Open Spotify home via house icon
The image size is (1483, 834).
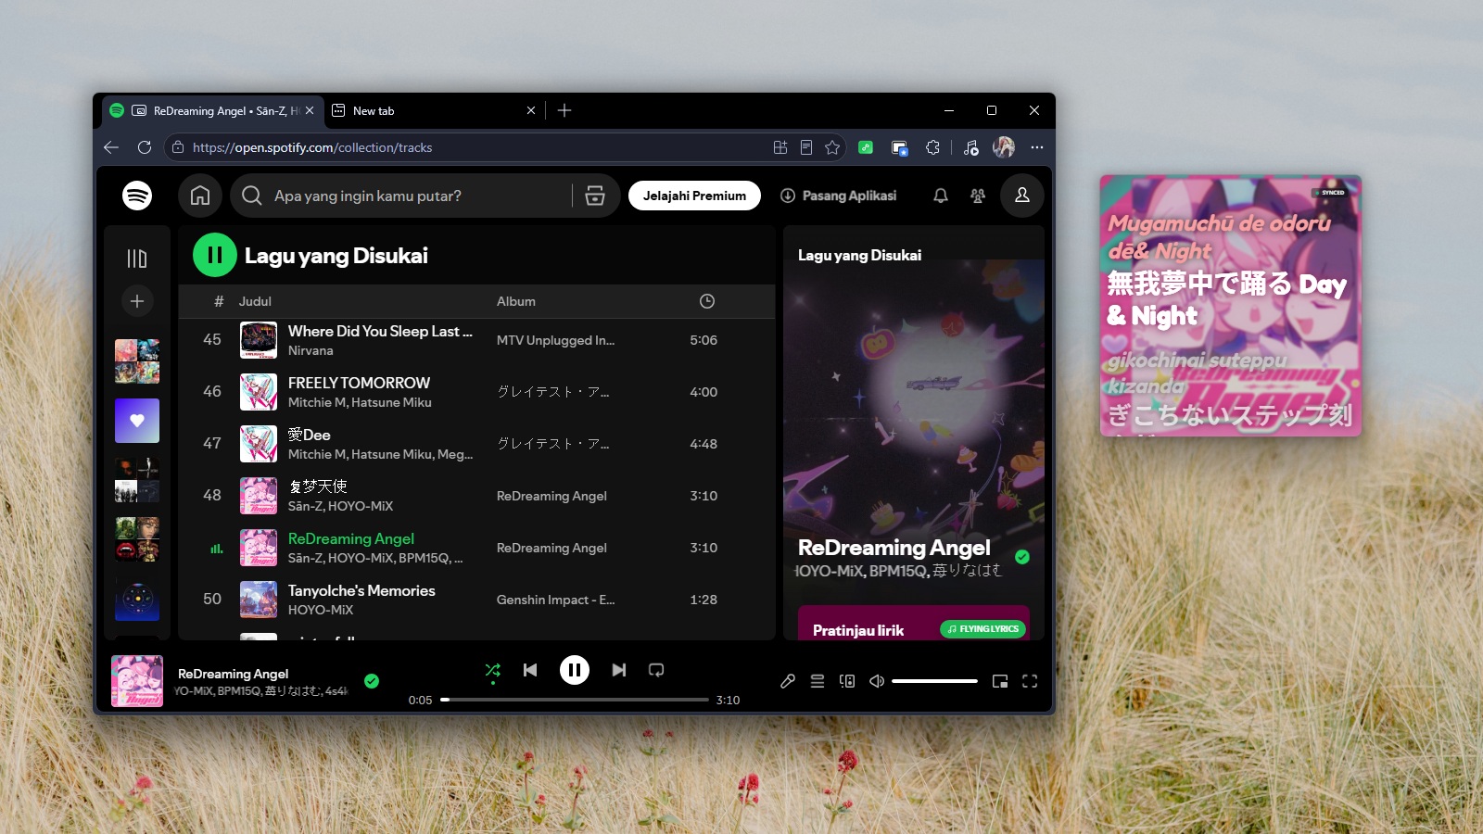[200, 196]
